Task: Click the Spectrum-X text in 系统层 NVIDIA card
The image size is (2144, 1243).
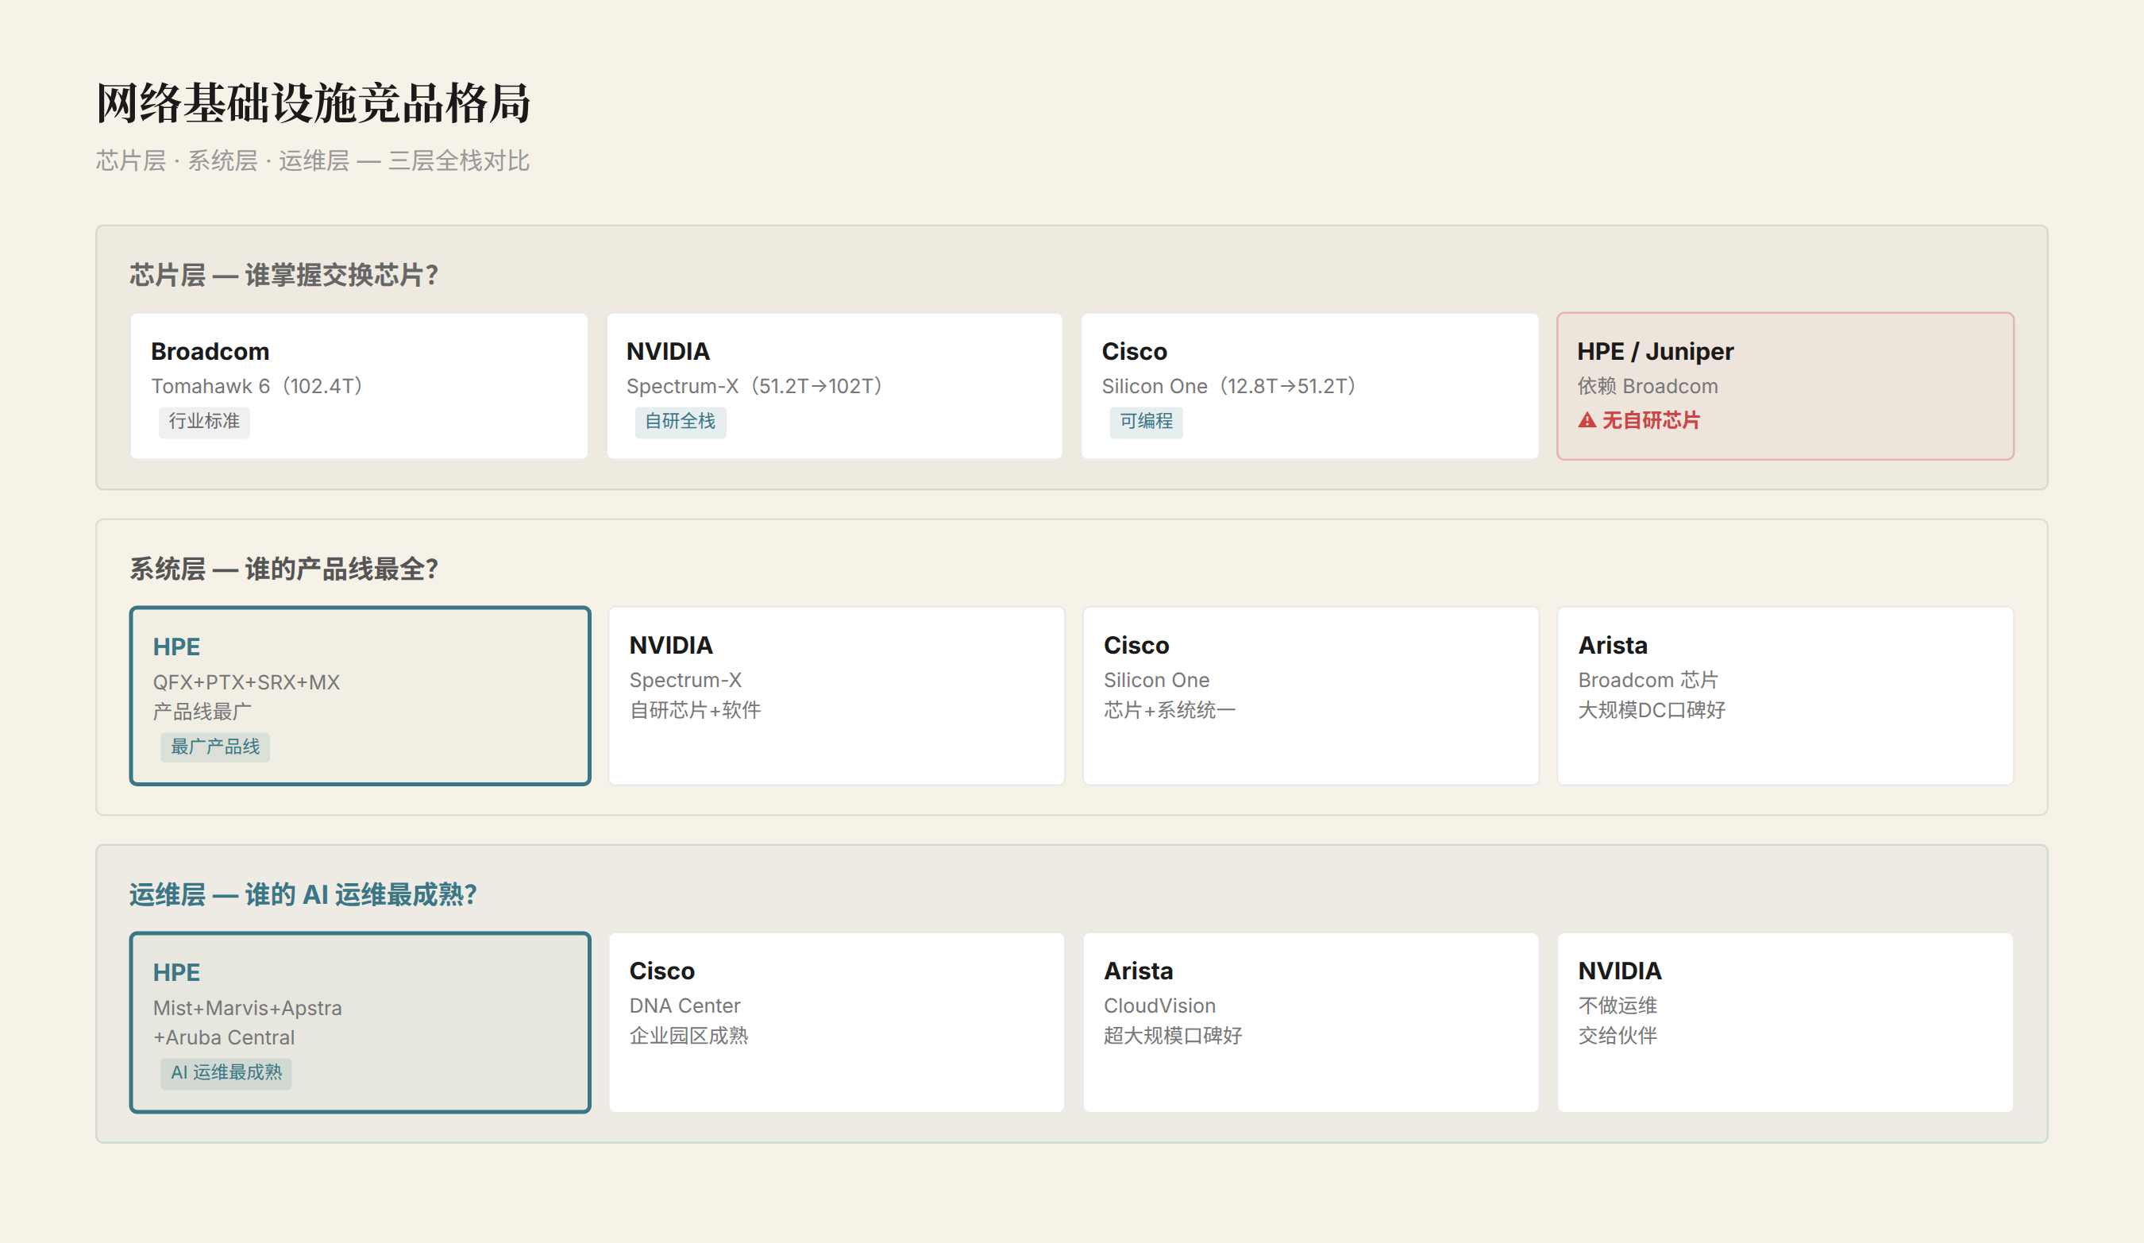Action: [x=684, y=680]
